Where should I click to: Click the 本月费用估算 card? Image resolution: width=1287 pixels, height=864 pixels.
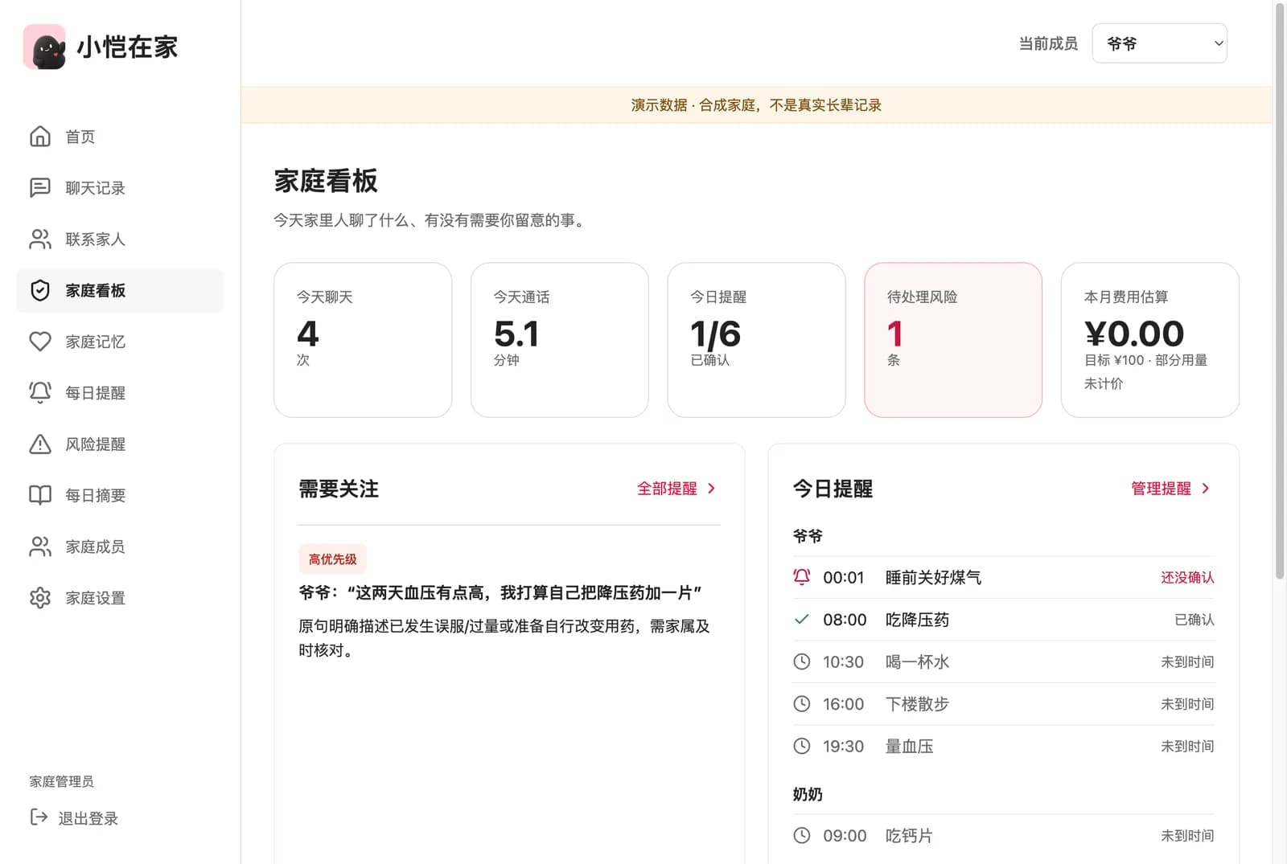tap(1150, 340)
